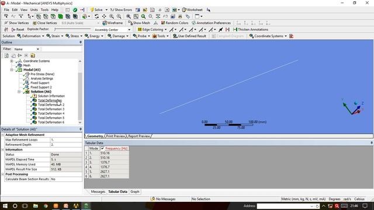Click the Worksheet icon in toolbar
The image size is (374, 210).
(184, 10)
